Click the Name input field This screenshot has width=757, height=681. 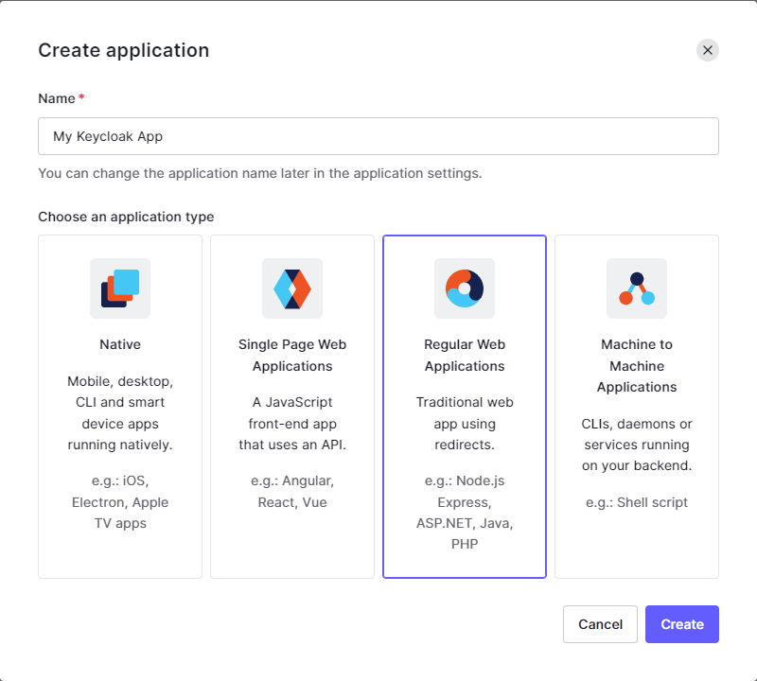pos(378,135)
